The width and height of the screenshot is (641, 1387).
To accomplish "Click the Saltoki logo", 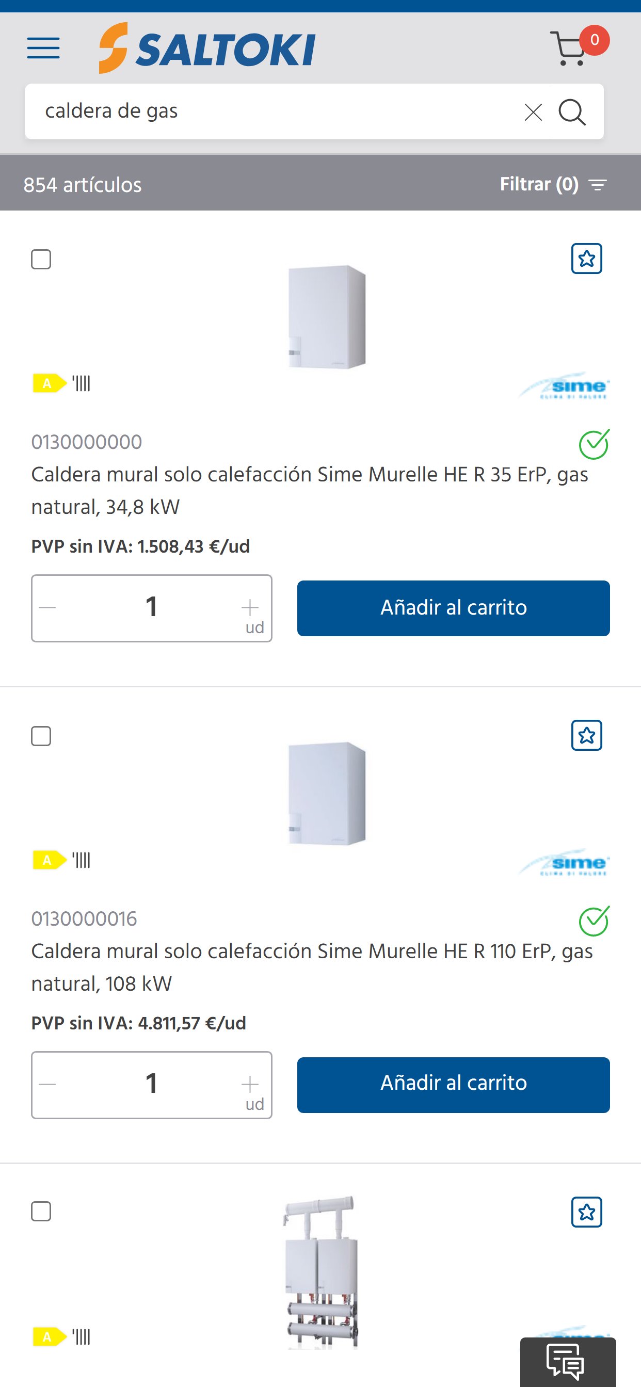I will point(207,48).
